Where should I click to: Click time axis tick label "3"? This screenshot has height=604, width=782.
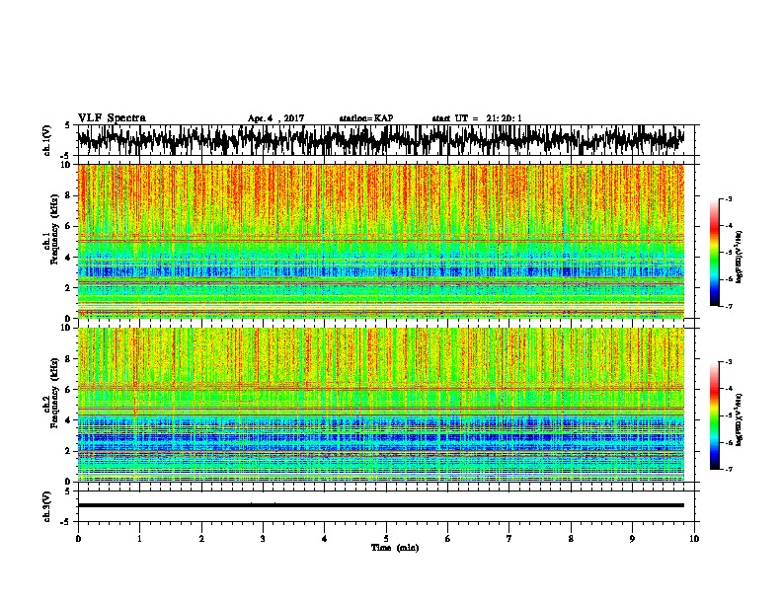coord(263,539)
